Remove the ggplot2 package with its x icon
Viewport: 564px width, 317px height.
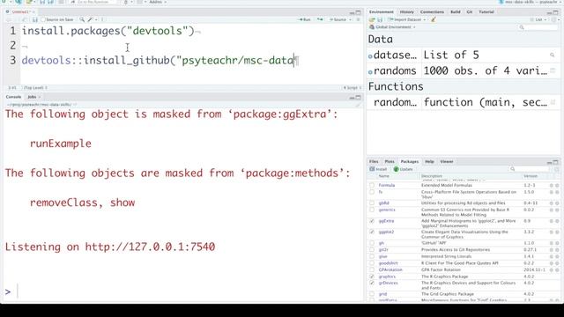tap(557, 232)
